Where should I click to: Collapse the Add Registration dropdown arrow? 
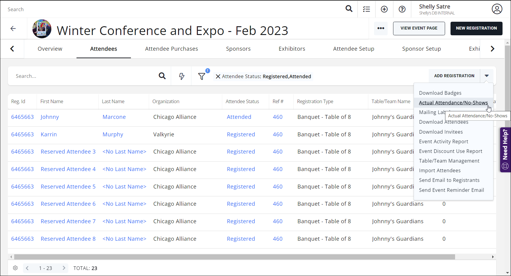tap(487, 76)
